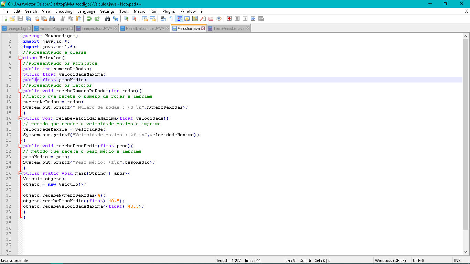Open Find with the binoculars icon

pyautogui.click(x=107, y=19)
